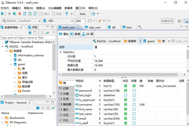The width and height of the screenshot is (189, 126).
Task: Open the MySQL - localhost connection dropdown
Action: tap(21, 21)
